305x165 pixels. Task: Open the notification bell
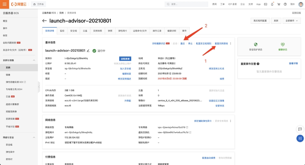tap(272, 4)
